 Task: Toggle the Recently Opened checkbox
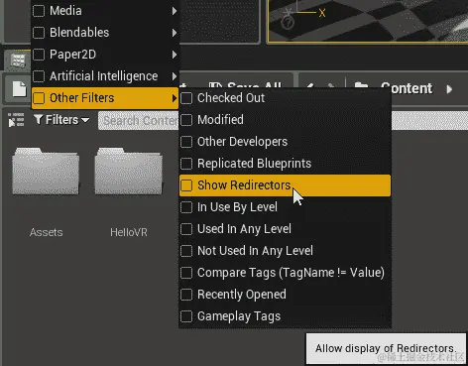coord(186,295)
